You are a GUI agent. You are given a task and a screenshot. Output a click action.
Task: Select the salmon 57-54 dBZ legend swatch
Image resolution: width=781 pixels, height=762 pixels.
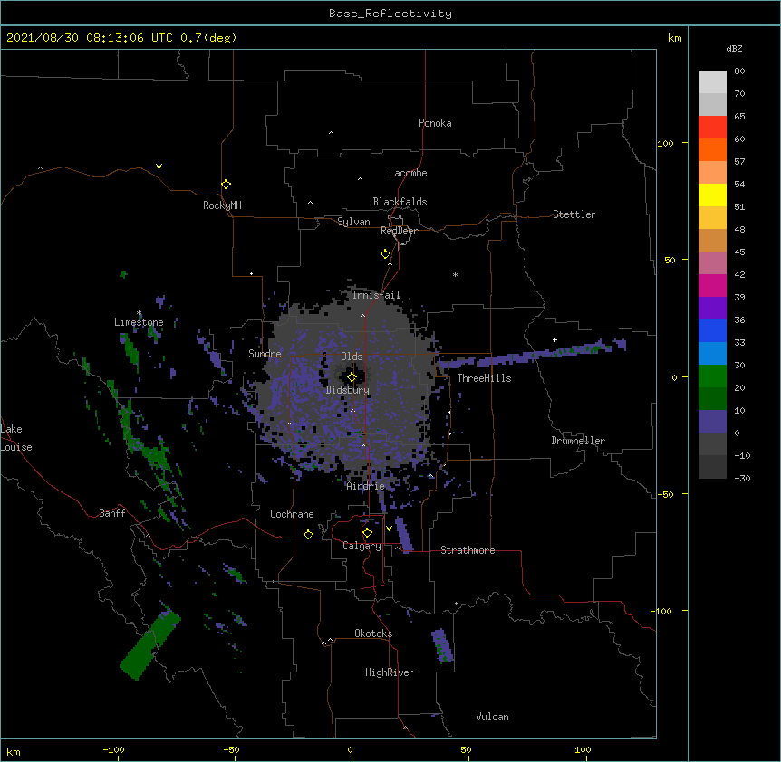coord(712,173)
